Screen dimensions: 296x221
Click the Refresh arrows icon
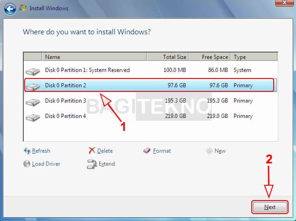pos(27,151)
